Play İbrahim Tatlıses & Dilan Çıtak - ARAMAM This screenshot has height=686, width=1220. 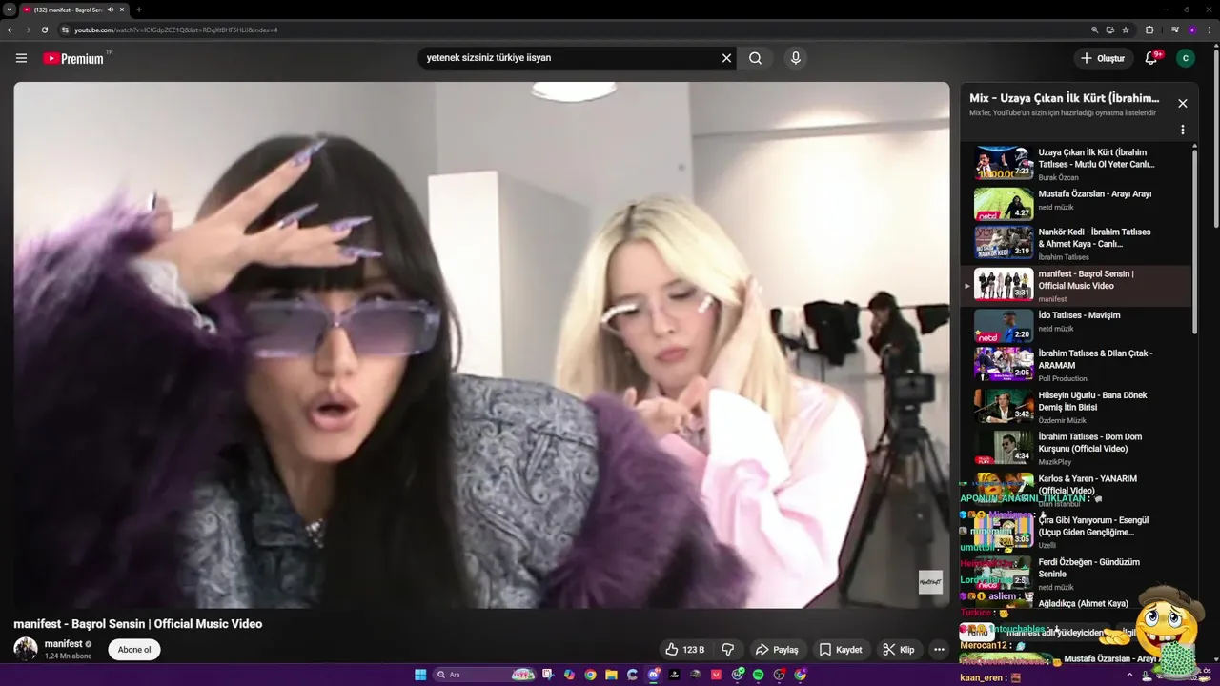click(x=1077, y=365)
